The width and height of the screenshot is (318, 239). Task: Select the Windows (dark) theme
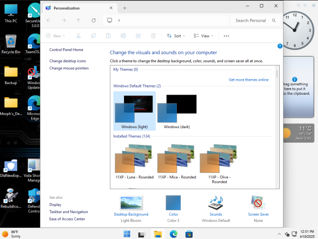tap(177, 111)
